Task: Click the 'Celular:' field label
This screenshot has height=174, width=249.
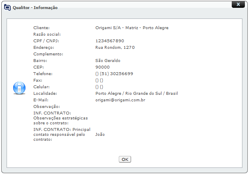Action: coord(41,87)
